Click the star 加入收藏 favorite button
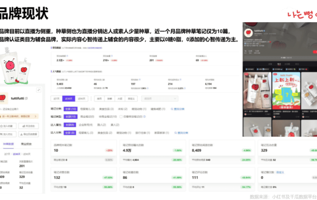 tap(8, 126)
